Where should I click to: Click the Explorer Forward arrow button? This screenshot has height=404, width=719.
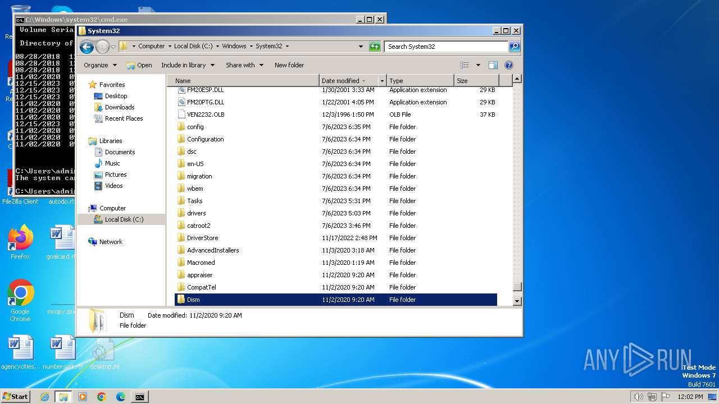click(102, 47)
